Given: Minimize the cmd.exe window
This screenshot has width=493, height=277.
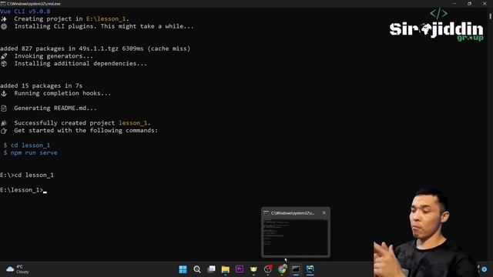Looking at the screenshot, I should click(454, 3).
